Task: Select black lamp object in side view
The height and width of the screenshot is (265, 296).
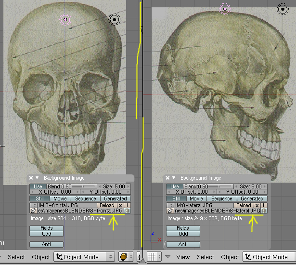Action: [283, 9]
